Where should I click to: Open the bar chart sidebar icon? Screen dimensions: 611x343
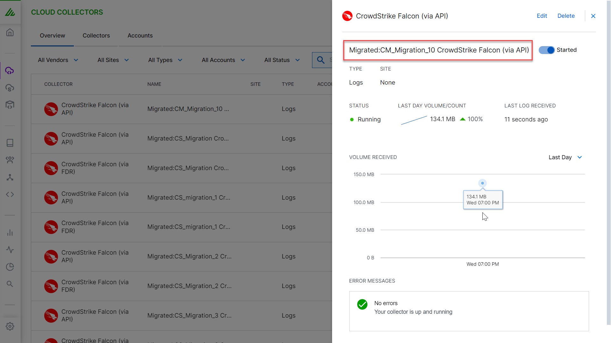(x=10, y=233)
